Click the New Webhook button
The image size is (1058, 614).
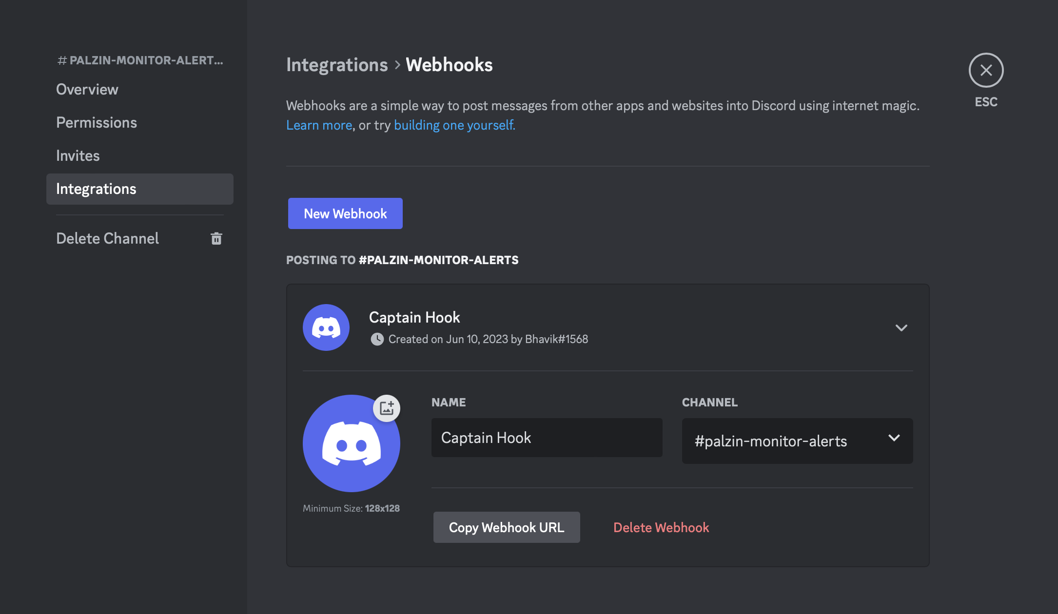point(345,213)
